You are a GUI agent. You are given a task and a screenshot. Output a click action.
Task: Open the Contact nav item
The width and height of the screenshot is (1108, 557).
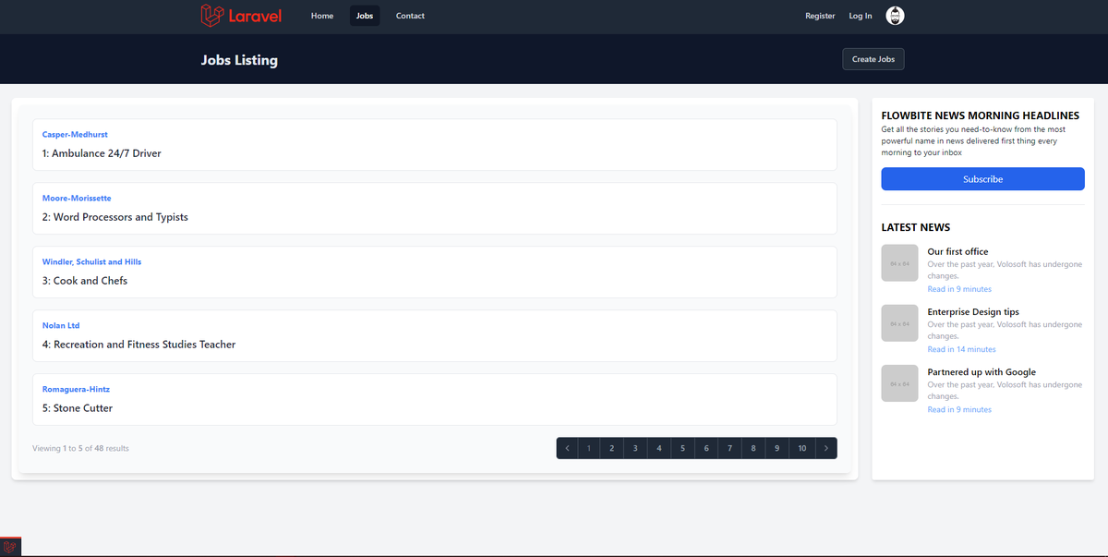click(410, 16)
